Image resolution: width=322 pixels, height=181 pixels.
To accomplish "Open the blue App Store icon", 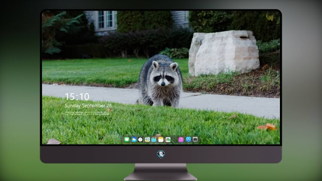I will [x=188, y=139].
